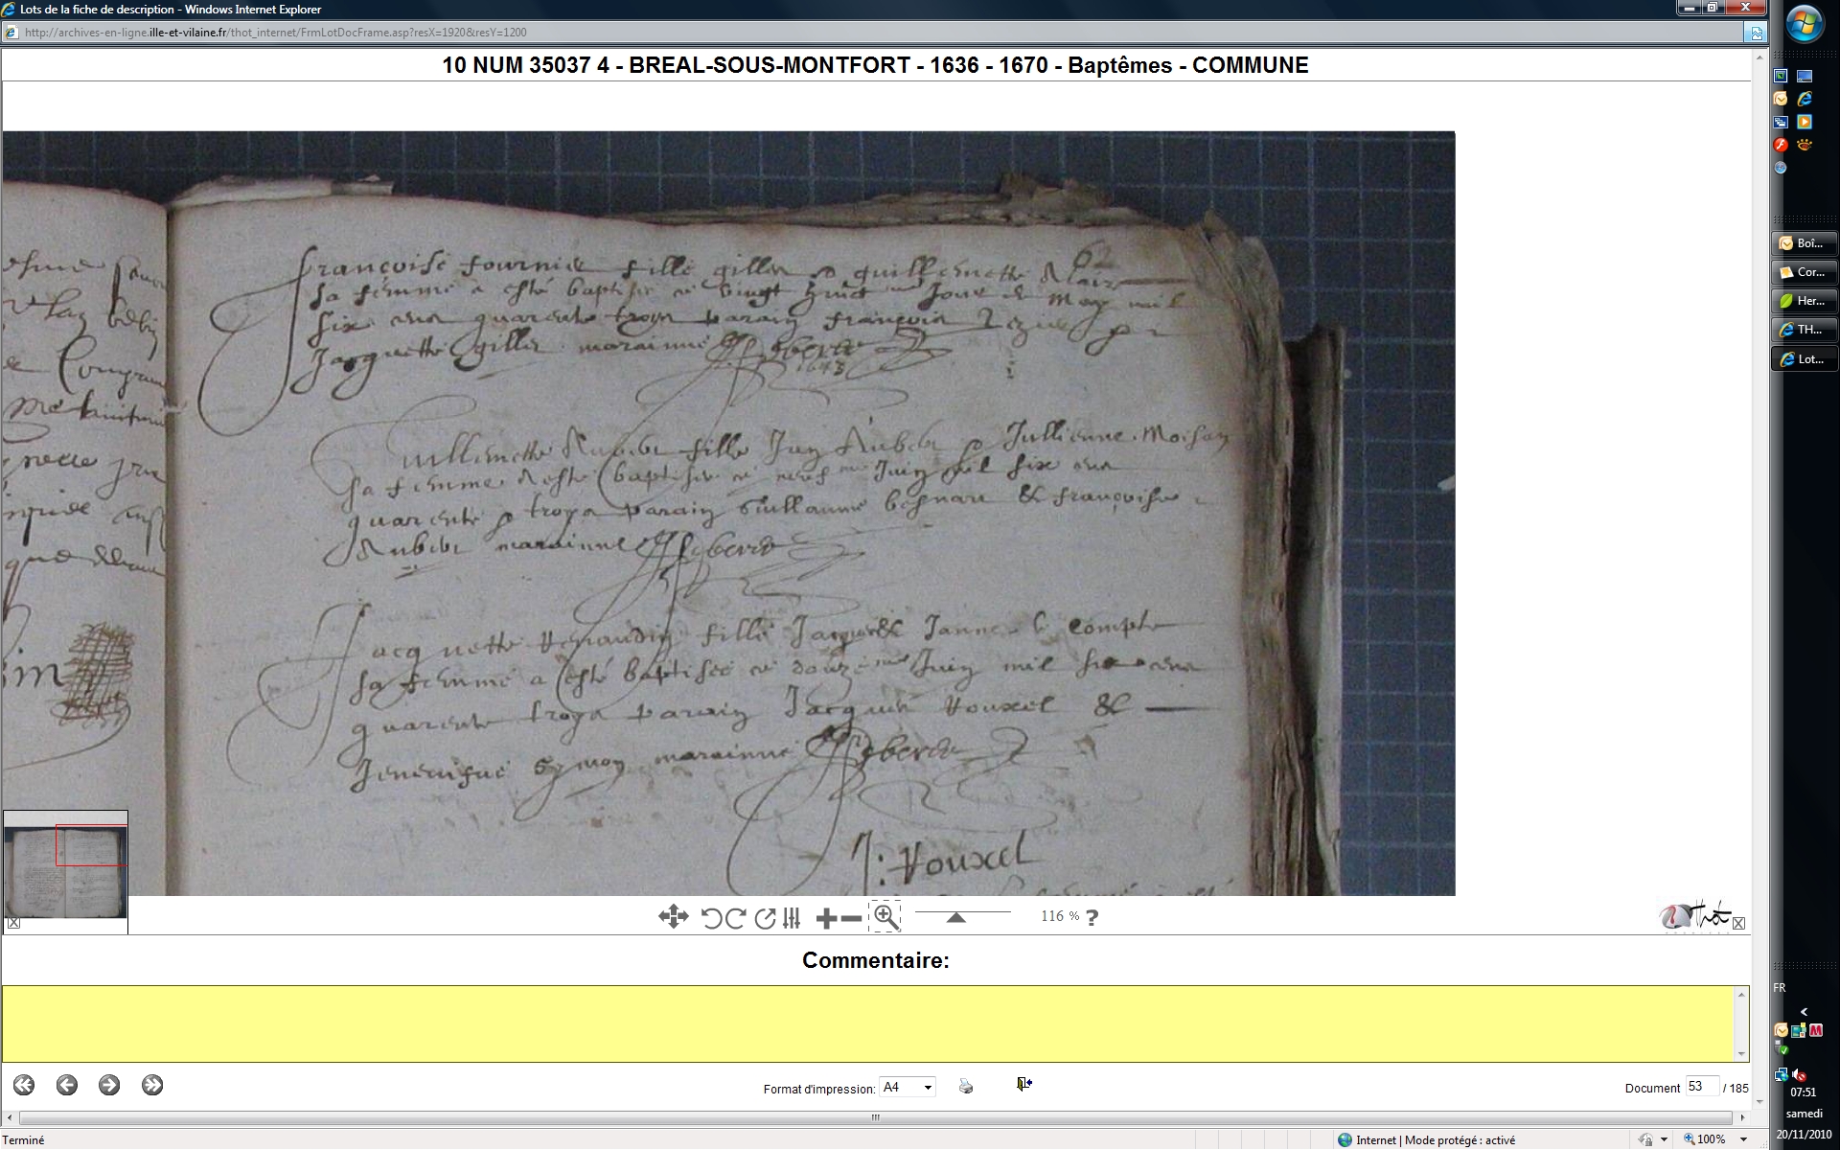Go to the next document page
Screen dimensions: 1840x1150
[x=109, y=1085]
